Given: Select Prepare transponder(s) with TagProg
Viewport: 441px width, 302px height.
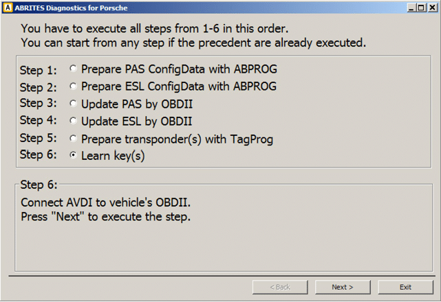Looking at the screenshot, I should click(x=73, y=139).
